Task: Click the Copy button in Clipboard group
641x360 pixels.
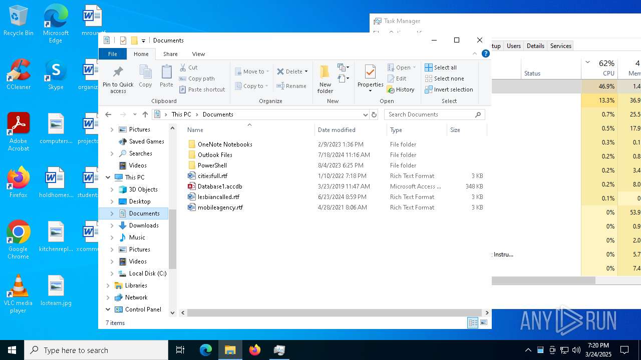Action: (x=145, y=76)
